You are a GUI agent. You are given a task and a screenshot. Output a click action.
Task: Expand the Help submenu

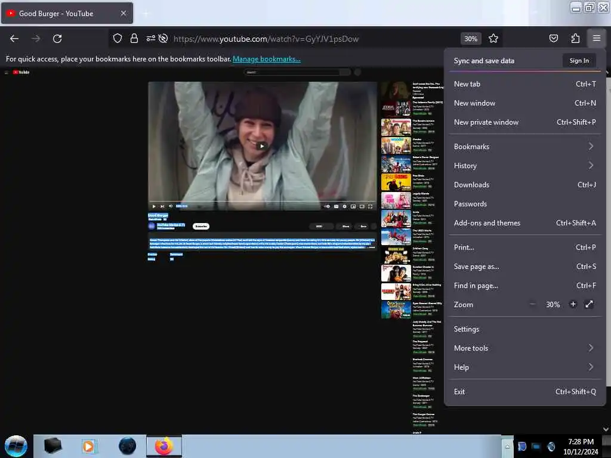click(x=525, y=367)
